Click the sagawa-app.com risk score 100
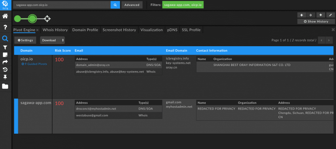The image size is (336, 149). (x=59, y=104)
